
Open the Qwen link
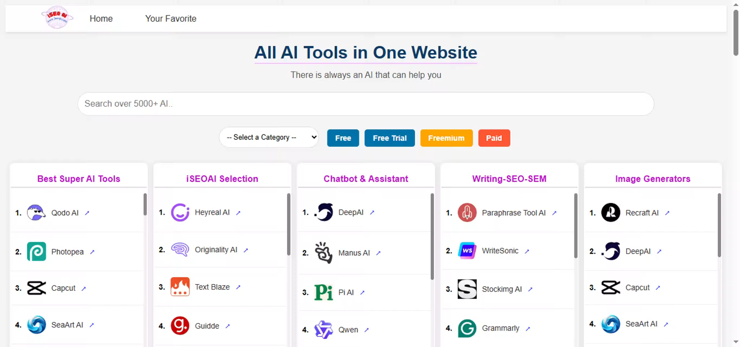348,330
